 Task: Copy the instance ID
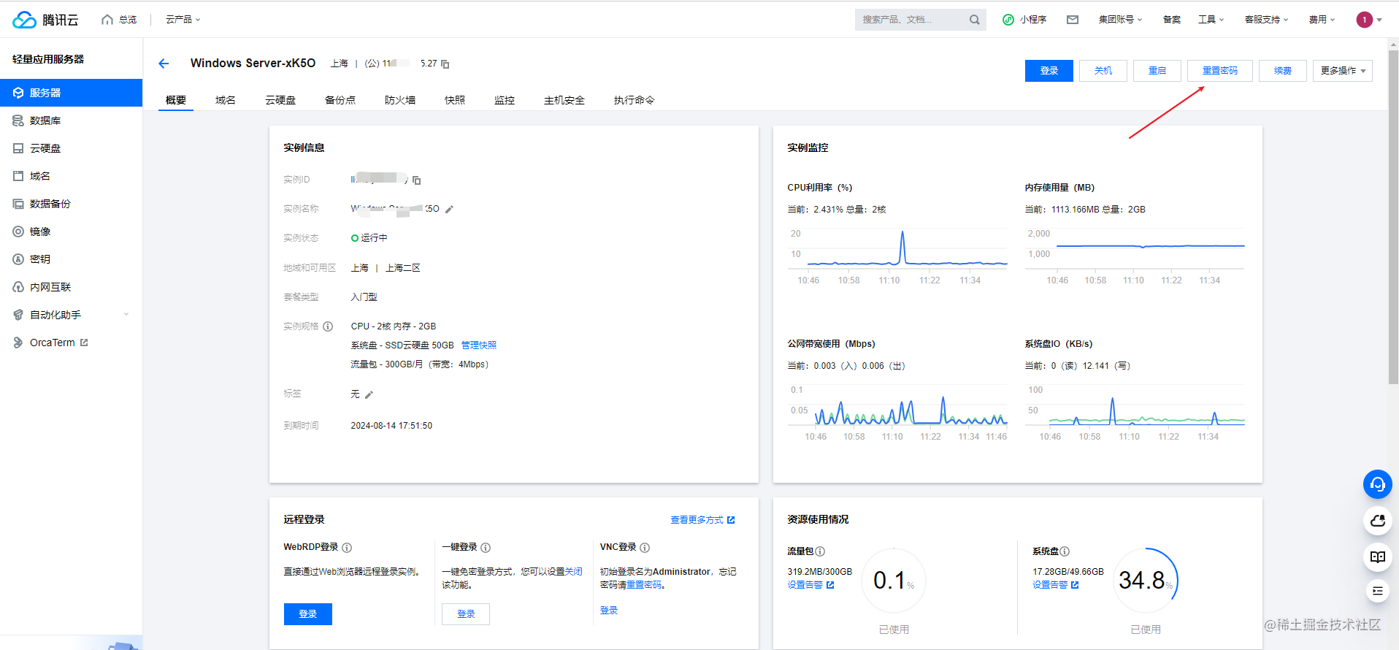coord(417,180)
